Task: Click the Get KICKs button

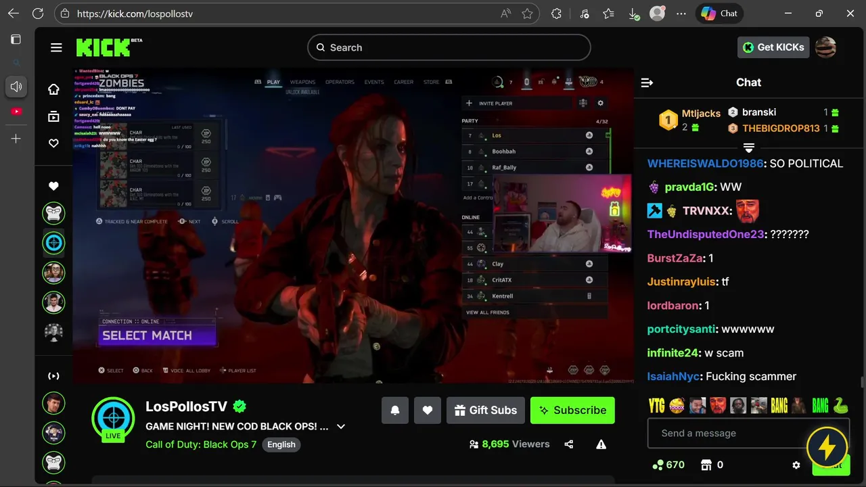Action: point(773,47)
